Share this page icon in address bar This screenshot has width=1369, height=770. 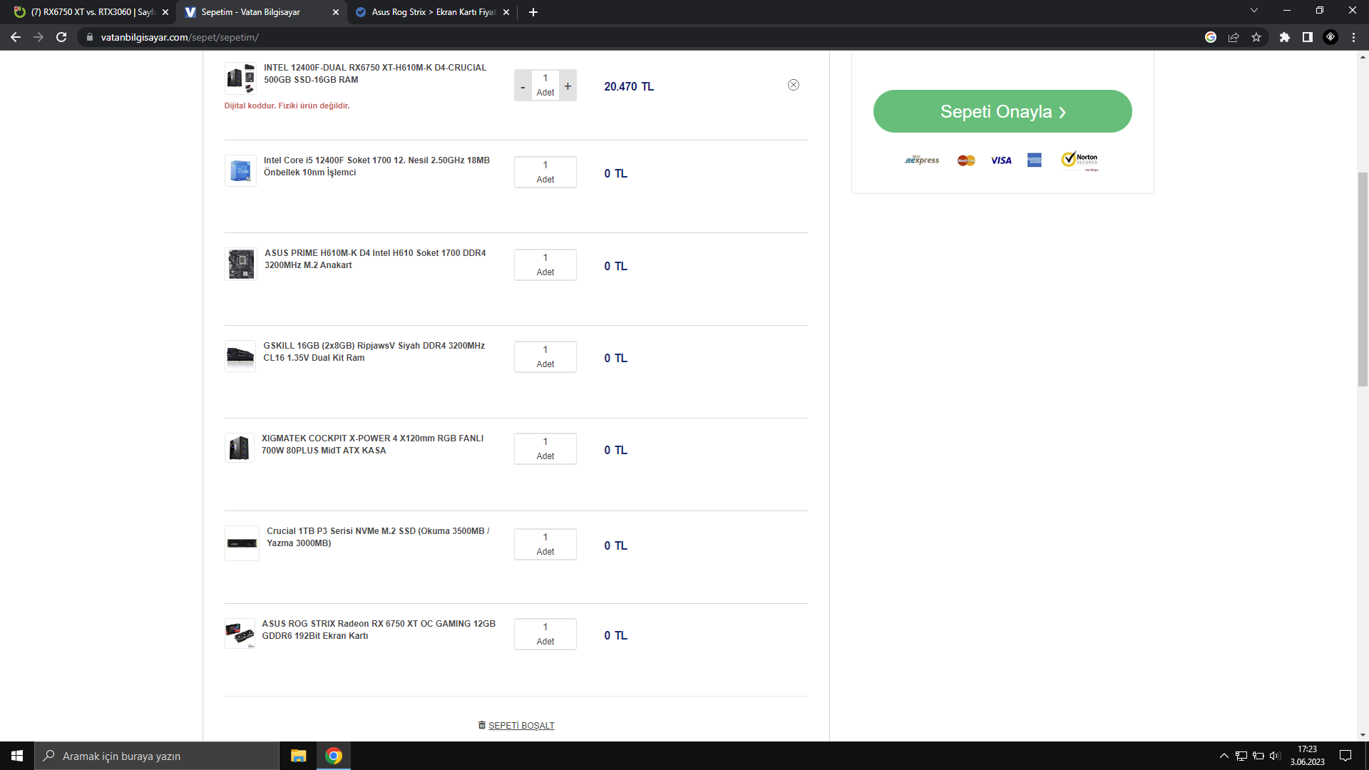1234,37
